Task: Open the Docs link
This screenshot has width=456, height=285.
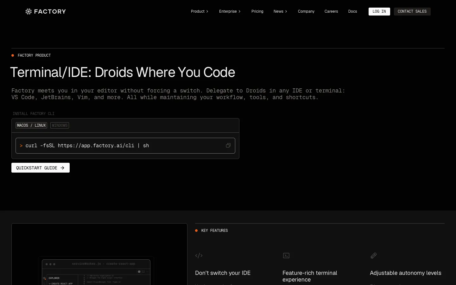Action: point(352,11)
